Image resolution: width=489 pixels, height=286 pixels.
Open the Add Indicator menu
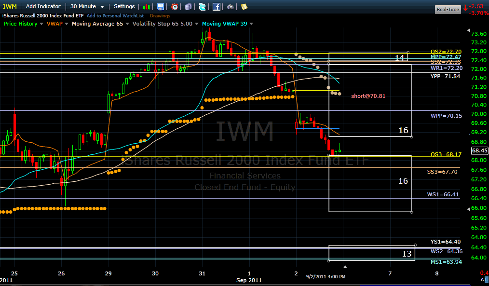tap(43, 6)
